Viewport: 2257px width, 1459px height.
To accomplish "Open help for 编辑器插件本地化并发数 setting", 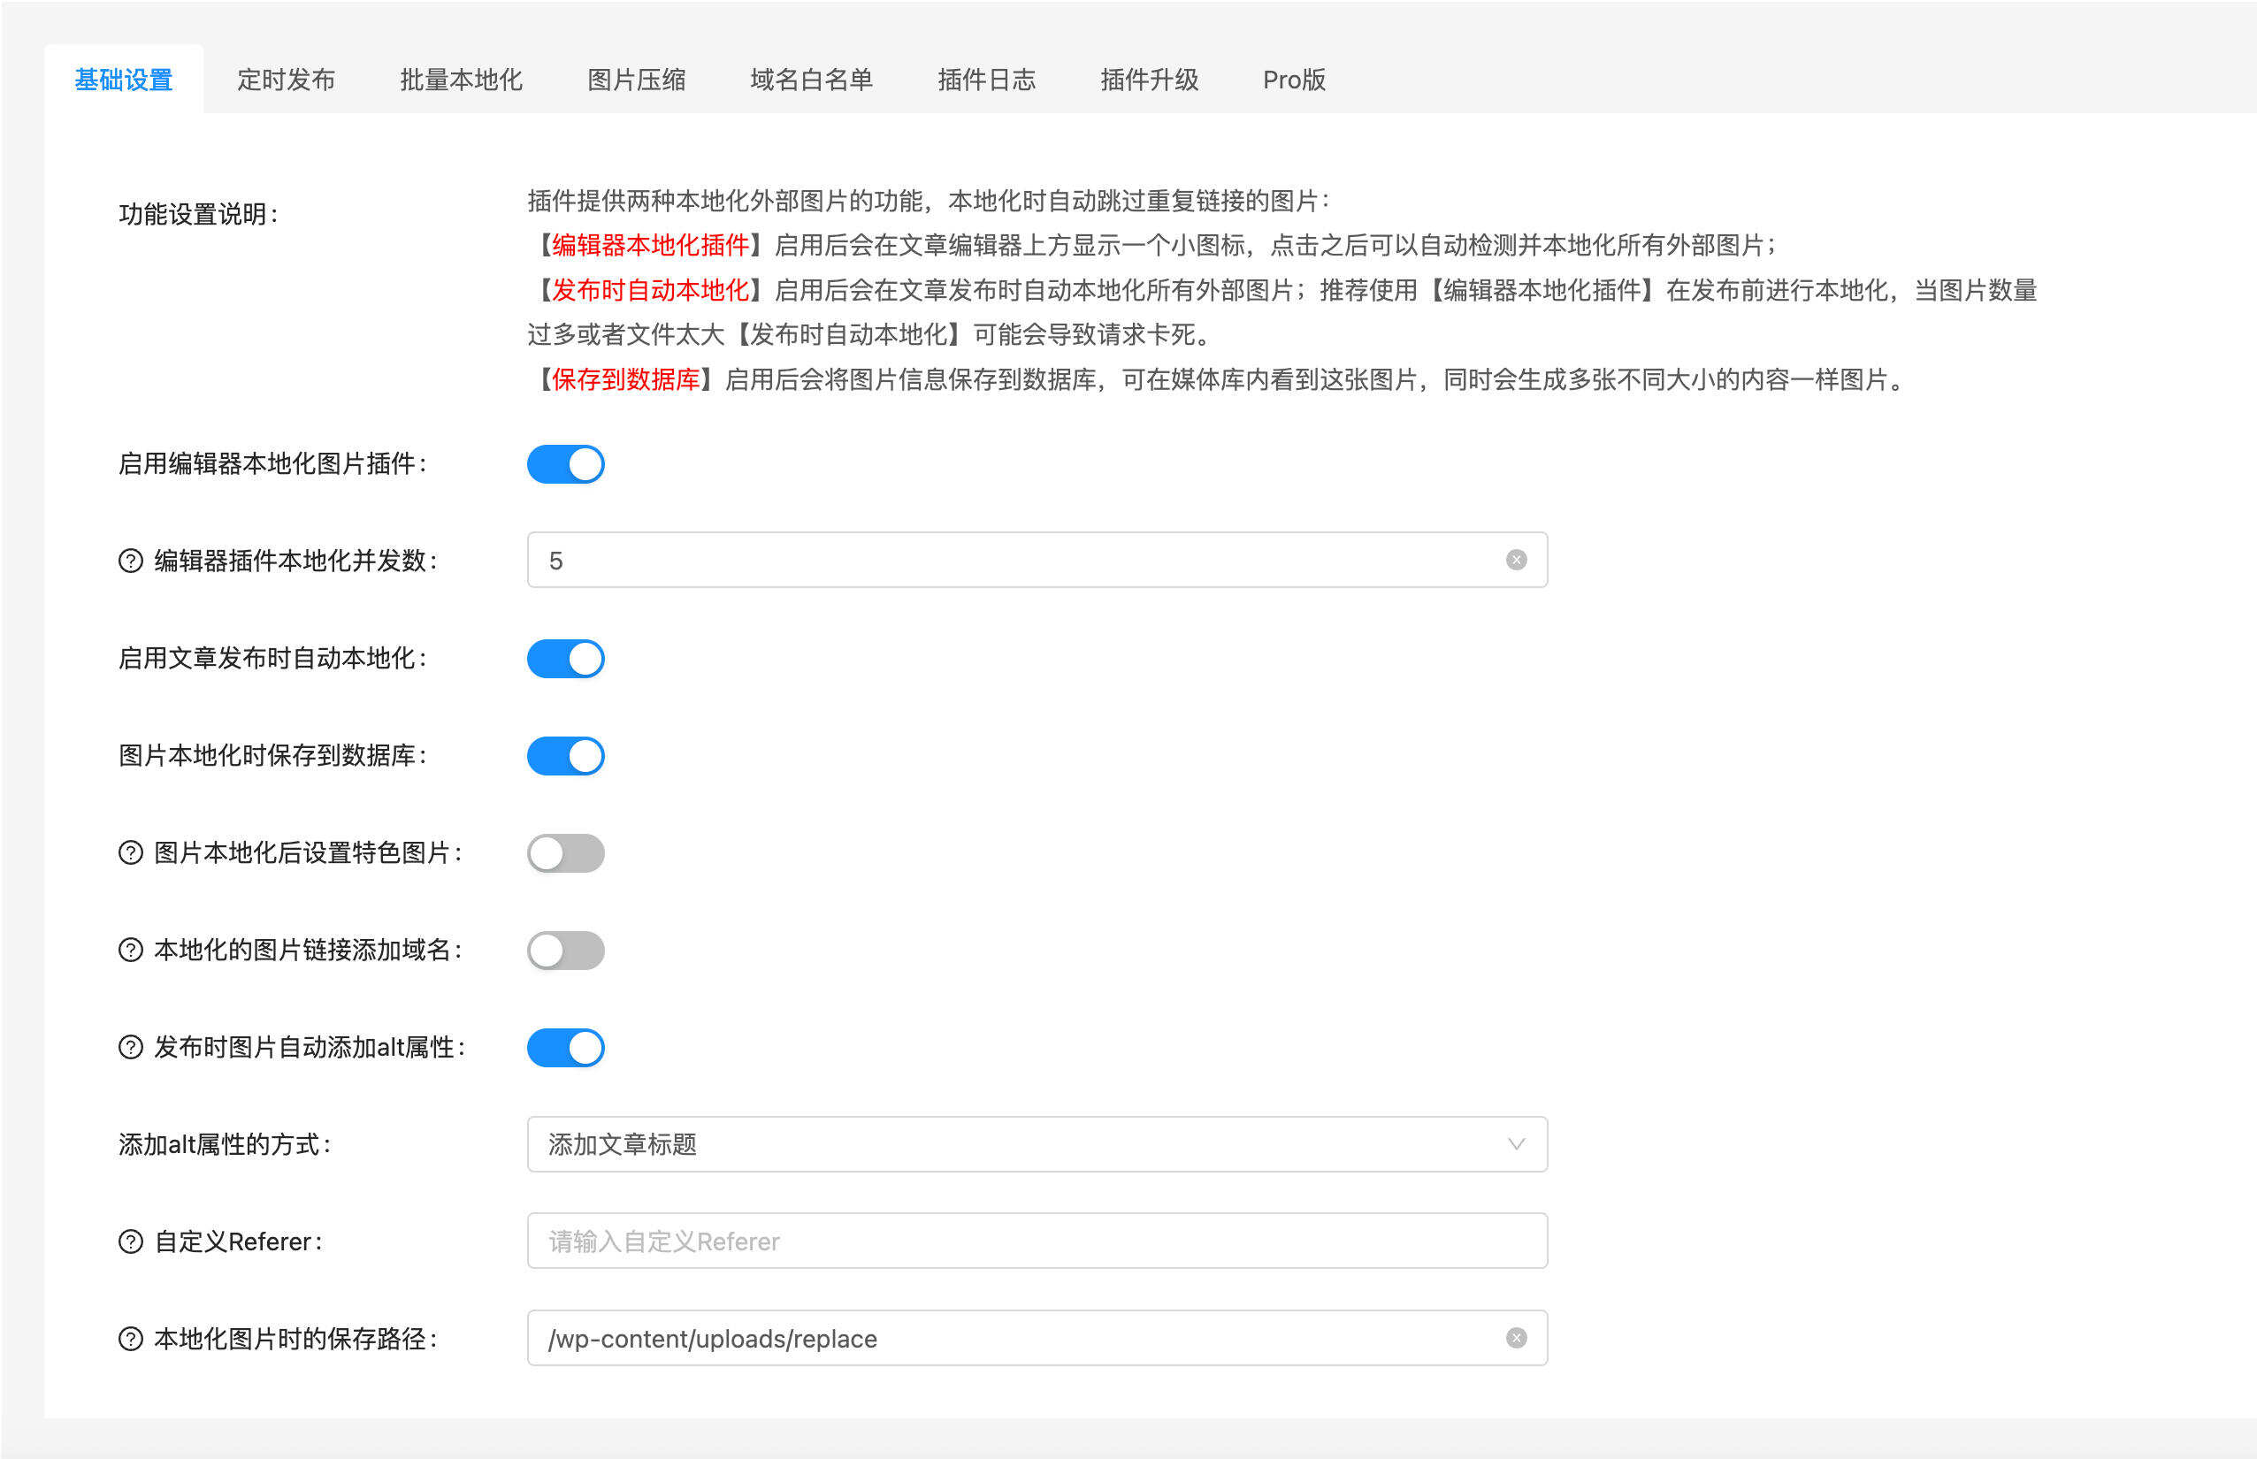I will point(131,560).
